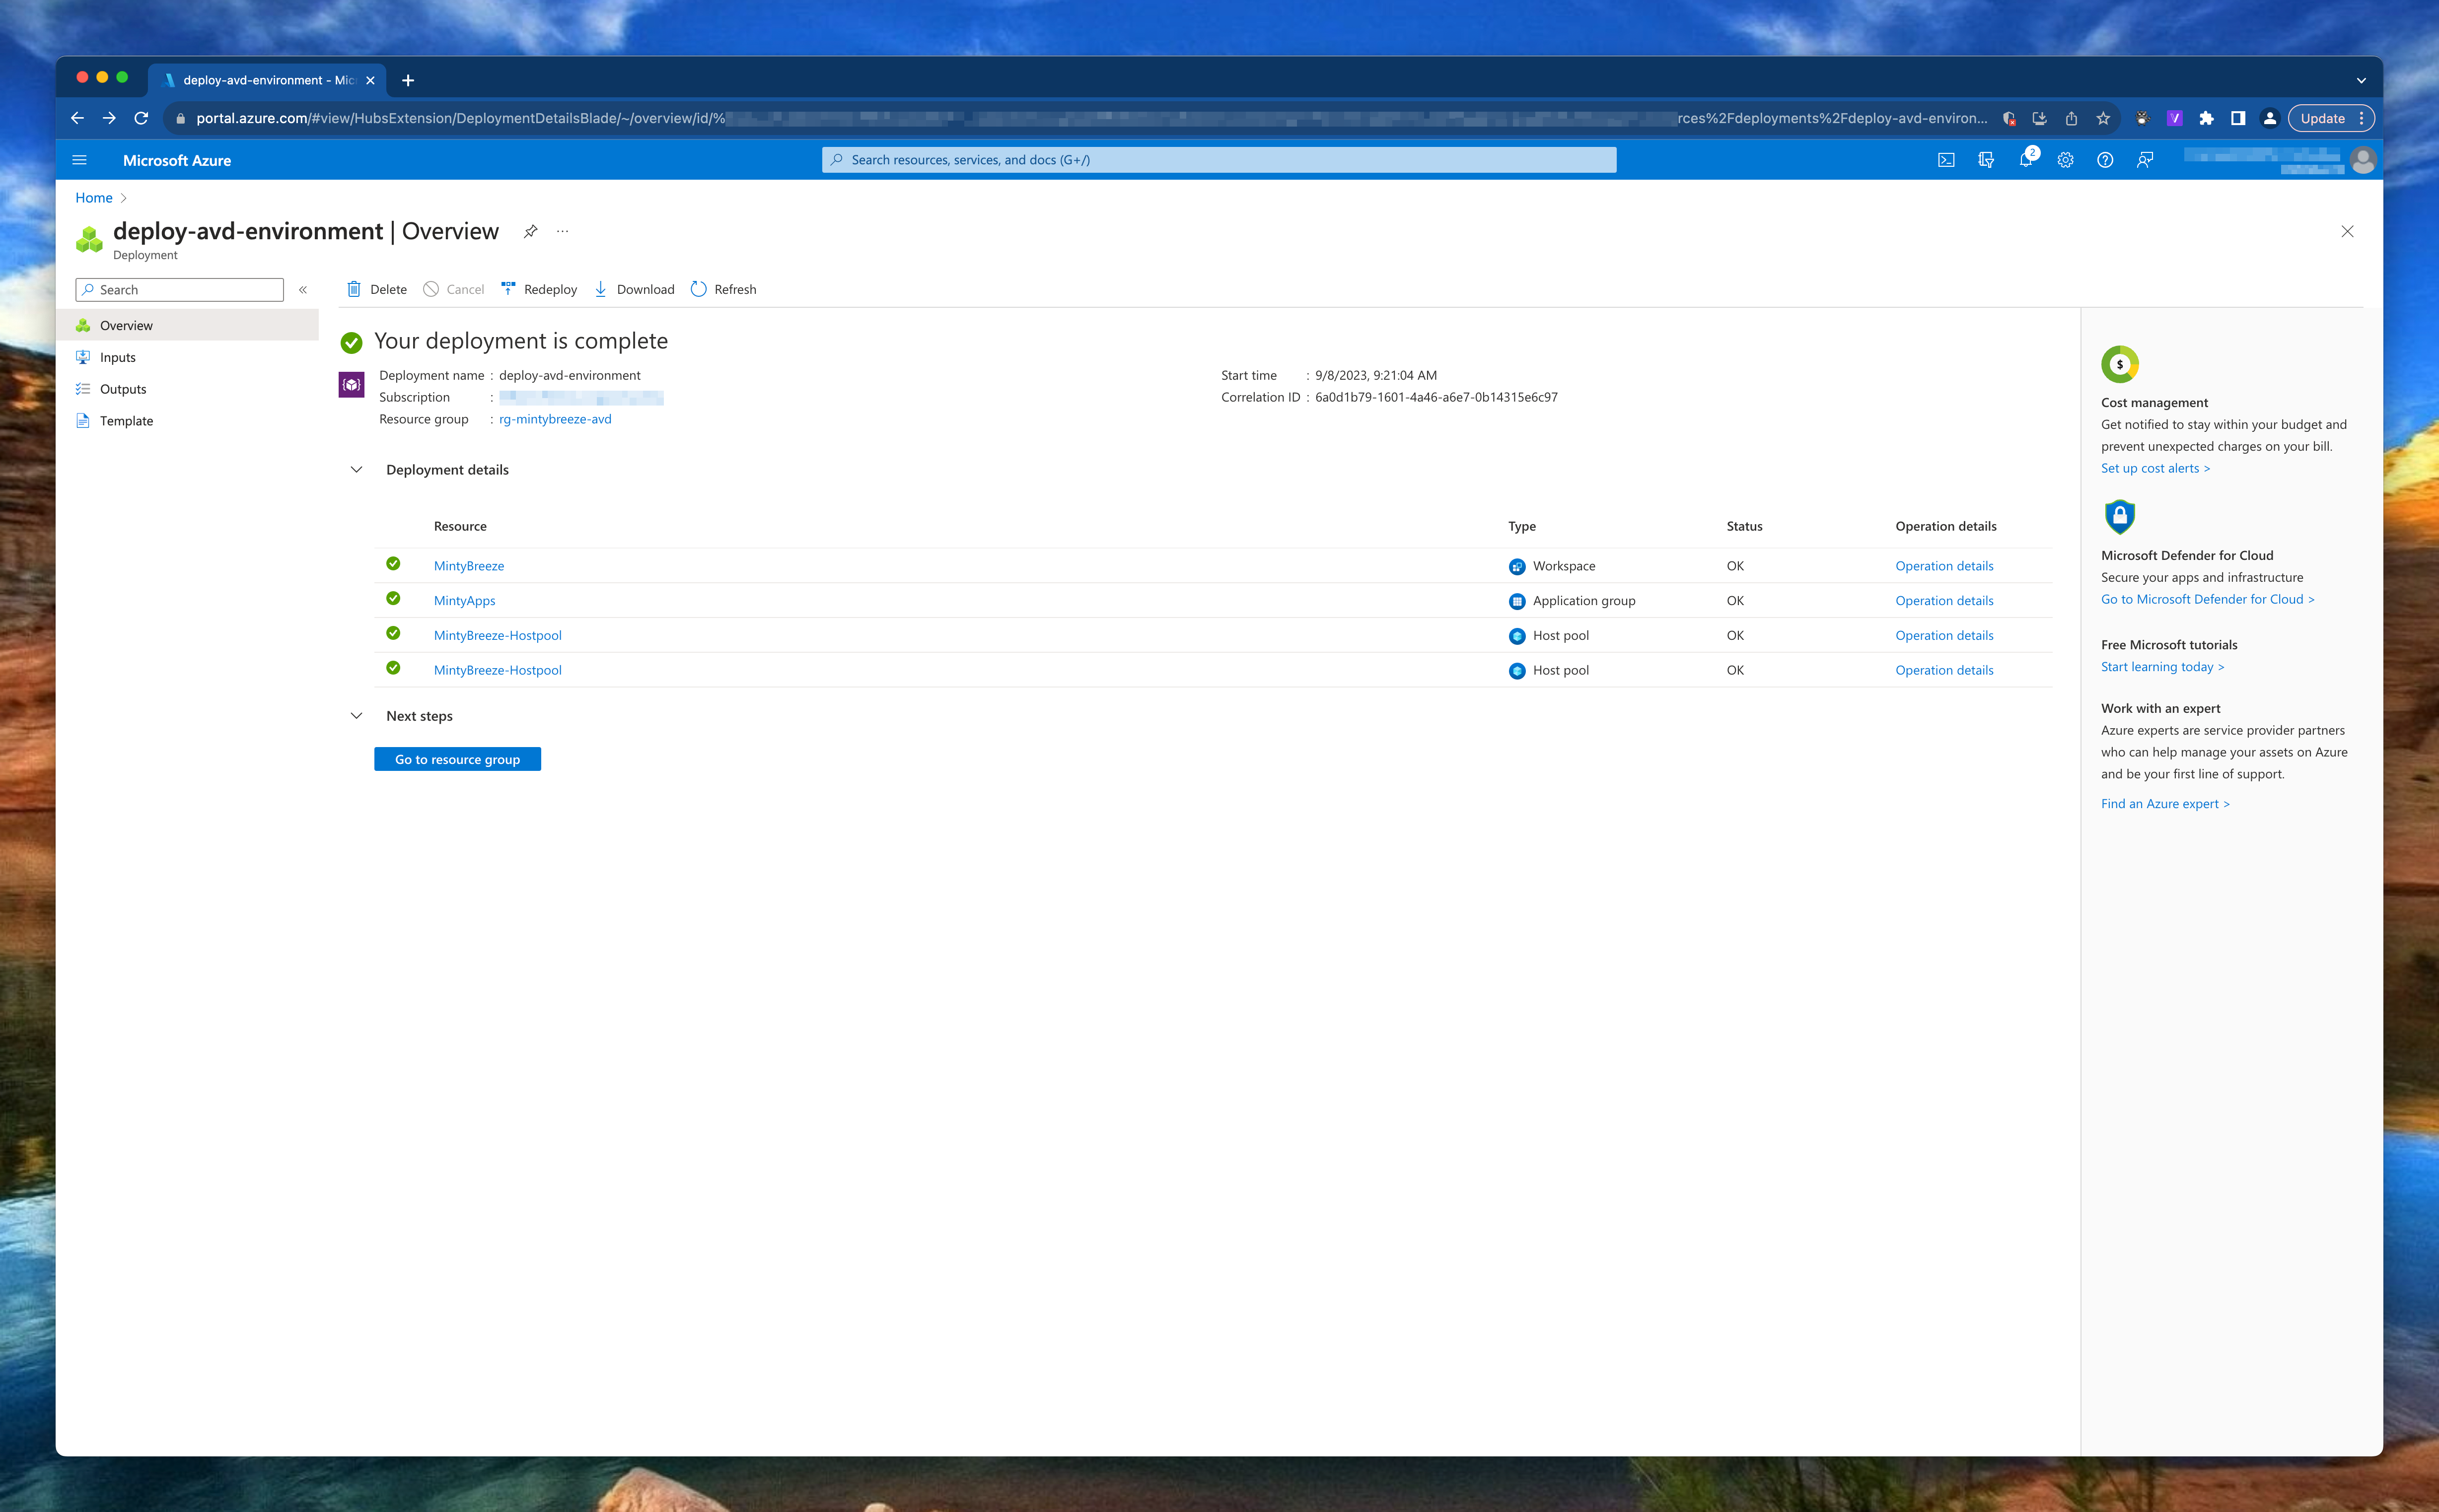Collapse the left navigation menu
Screen dimensions: 2439x1512
click(303, 290)
